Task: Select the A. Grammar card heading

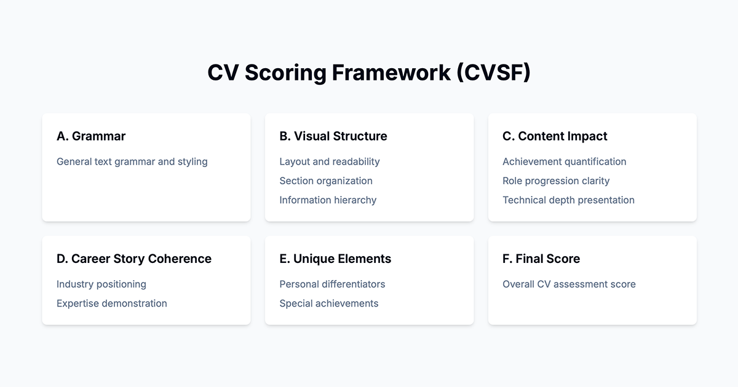Action: click(x=91, y=136)
